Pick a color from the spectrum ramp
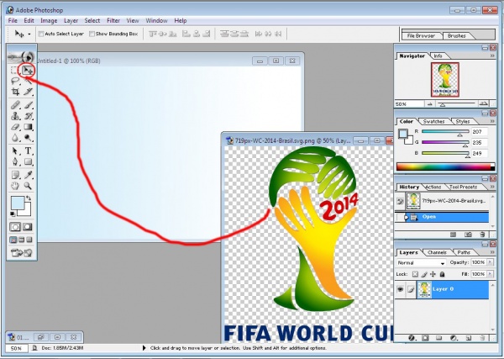This screenshot has width=504, height=359. click(445, 166)
